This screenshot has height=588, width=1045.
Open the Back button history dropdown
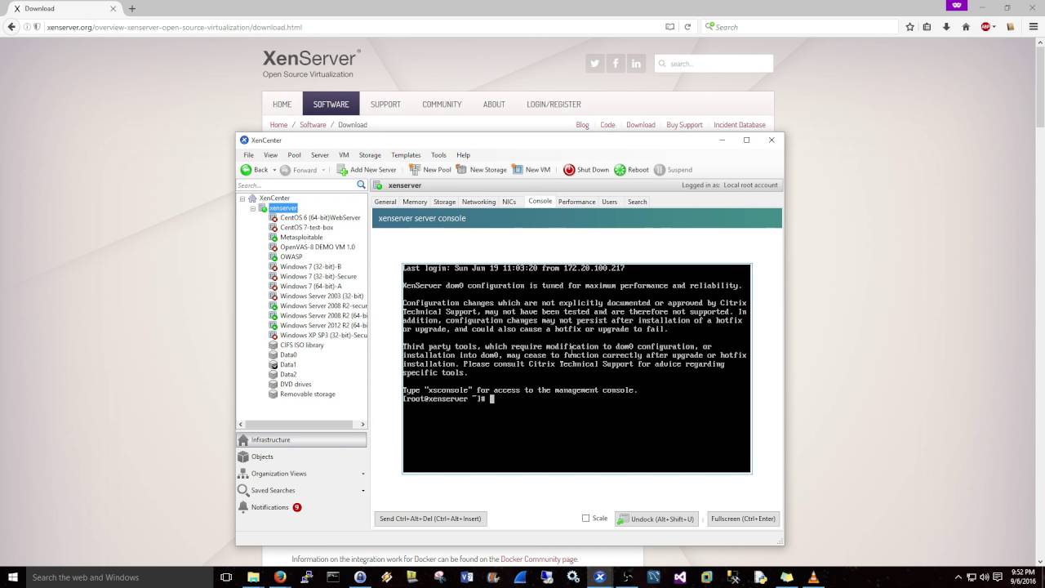click(274, 170)
